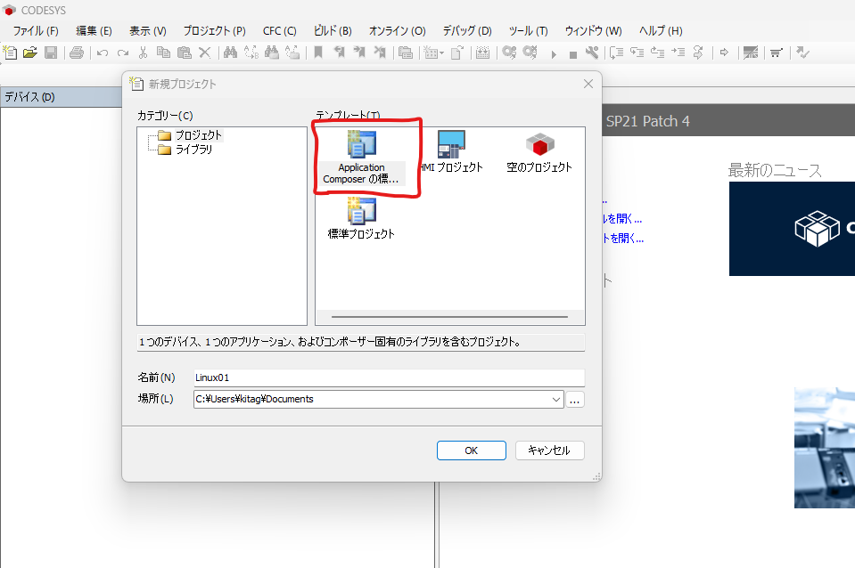This screenshot has height=568, width=855.
Task: Click the Previous Bookmark icon
Action: [x=339, y=53]
